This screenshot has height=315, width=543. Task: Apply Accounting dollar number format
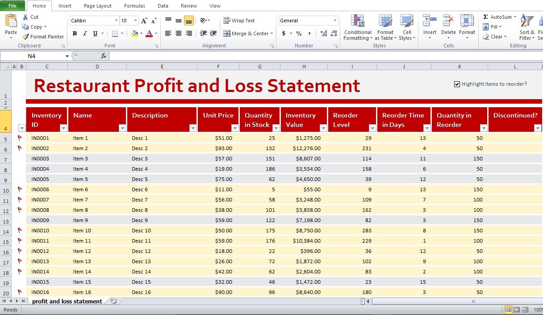(284, 34)
